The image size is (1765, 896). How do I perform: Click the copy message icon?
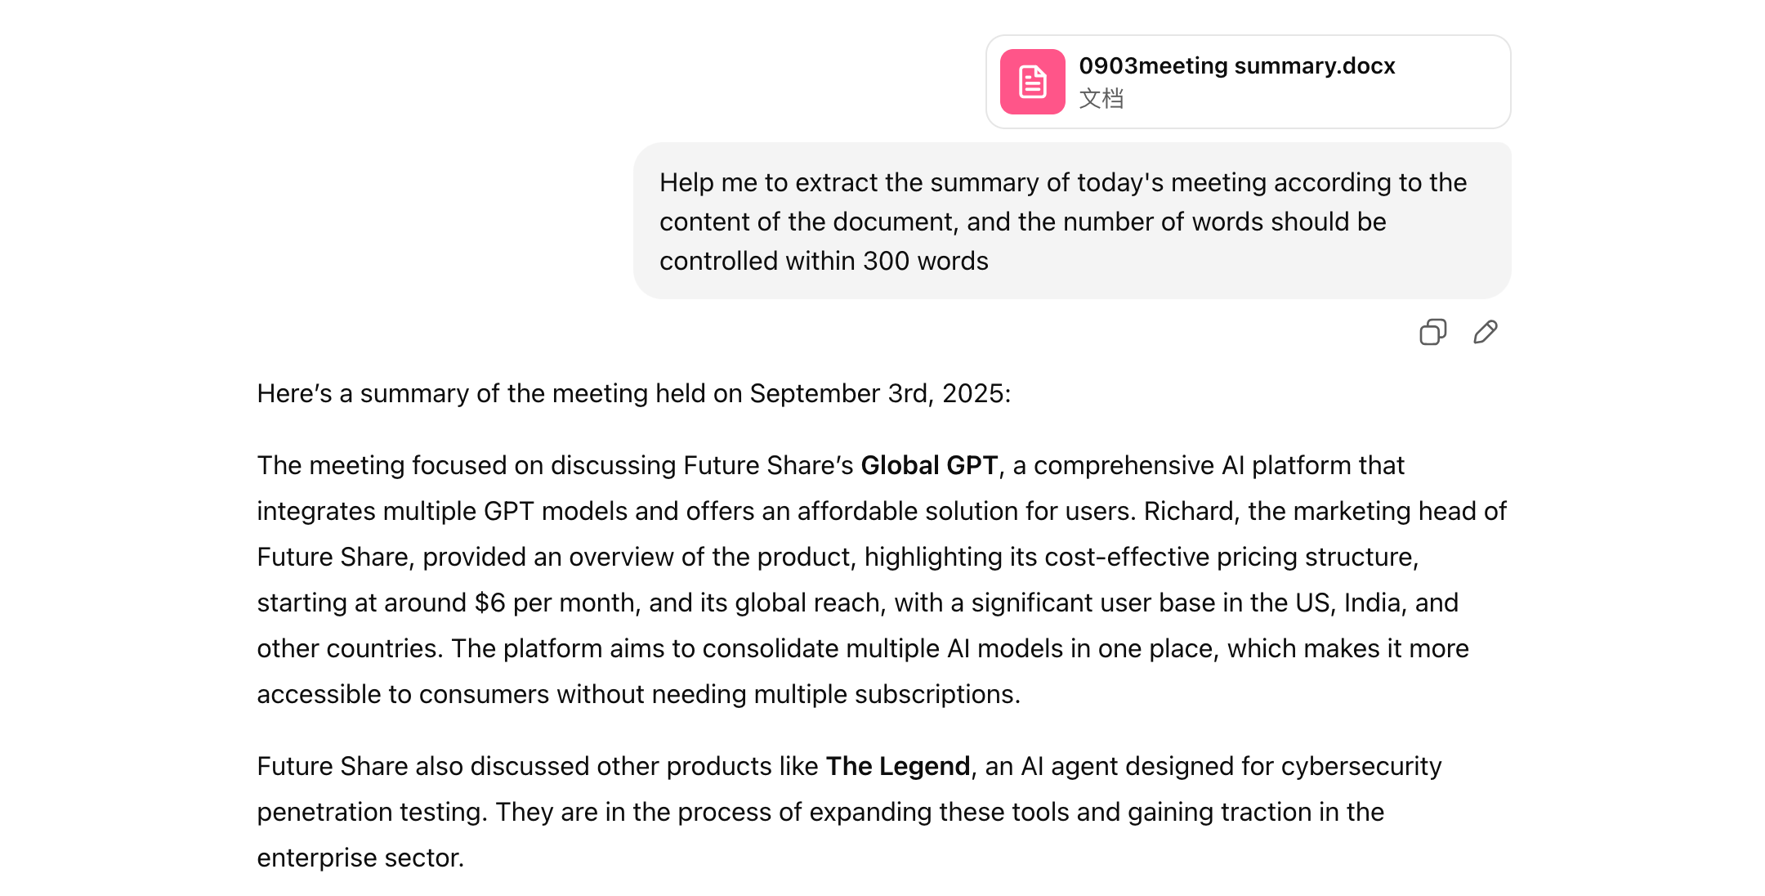tap(1432, 332)
